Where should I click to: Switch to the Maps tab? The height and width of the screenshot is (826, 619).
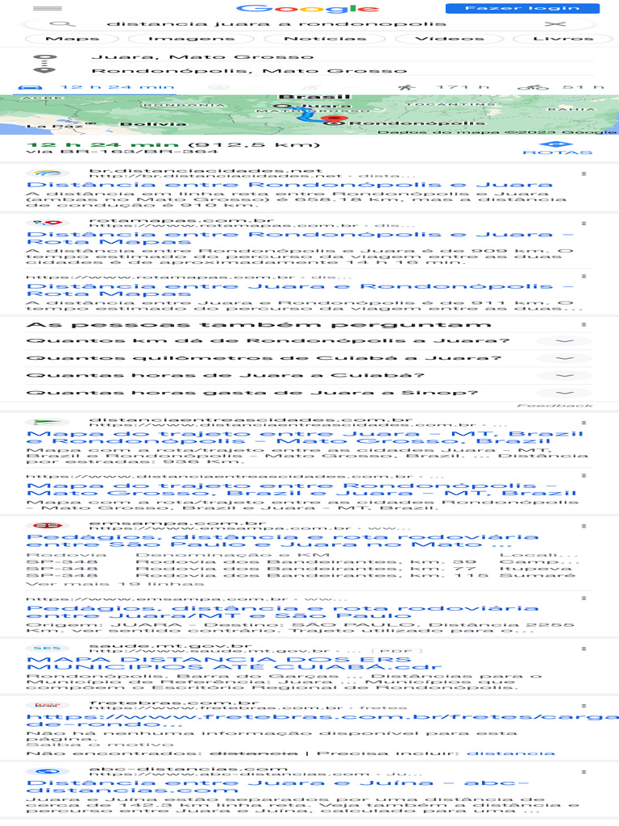coord(72,39)
